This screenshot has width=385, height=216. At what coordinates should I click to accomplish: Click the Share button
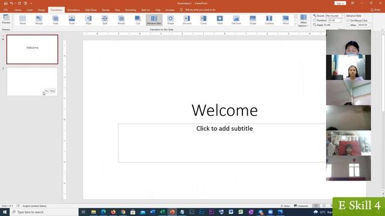pyautogui.click(x=375, y=10)
